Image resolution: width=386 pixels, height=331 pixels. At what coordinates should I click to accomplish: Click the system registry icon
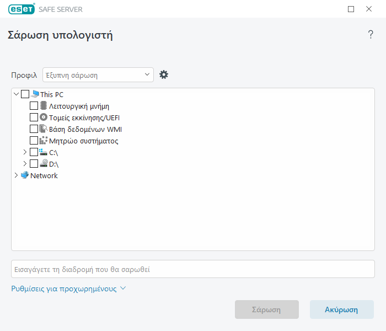pyautogui.click(x=44, y=140)
